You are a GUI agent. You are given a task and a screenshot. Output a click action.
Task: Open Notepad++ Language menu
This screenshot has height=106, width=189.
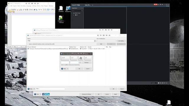coord(29,6)
